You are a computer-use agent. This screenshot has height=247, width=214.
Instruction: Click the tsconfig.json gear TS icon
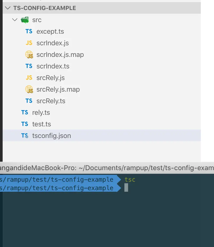25,135
